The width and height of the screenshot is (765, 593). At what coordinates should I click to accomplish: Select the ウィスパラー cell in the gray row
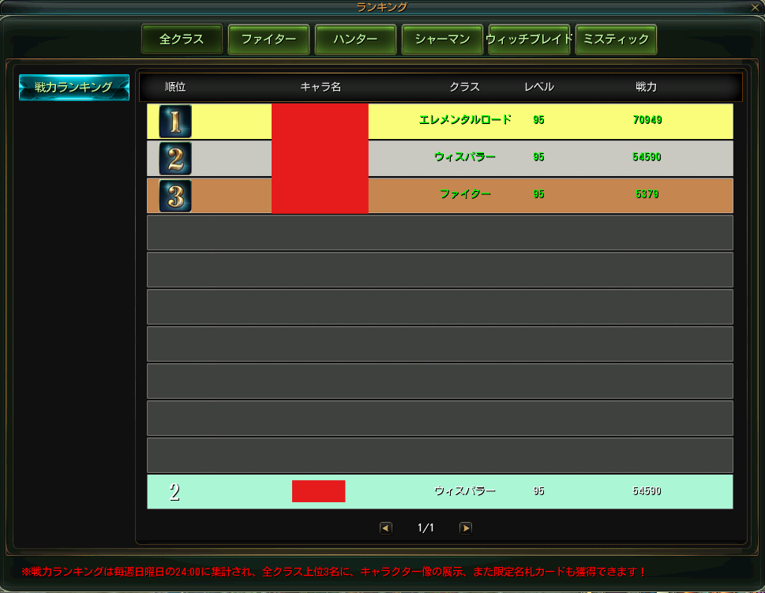[465, 156]
